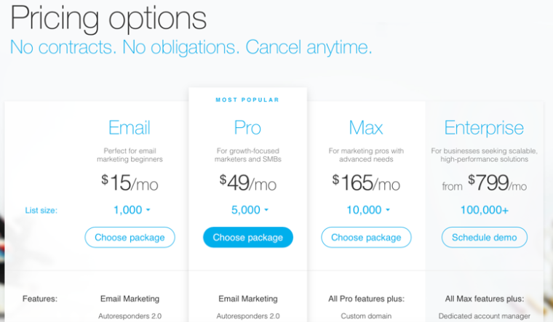Click the Custom domain feature under Max
The width and height of the screenshot is (553, 322).
click(x=366, y=316)
